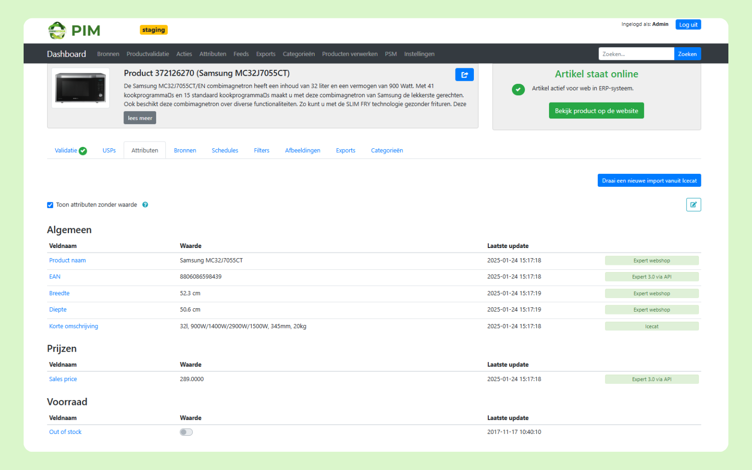Click the green checkmark online status icon
Image resolution: width=752 pixels, height=470 pixels.
[518, 89]
